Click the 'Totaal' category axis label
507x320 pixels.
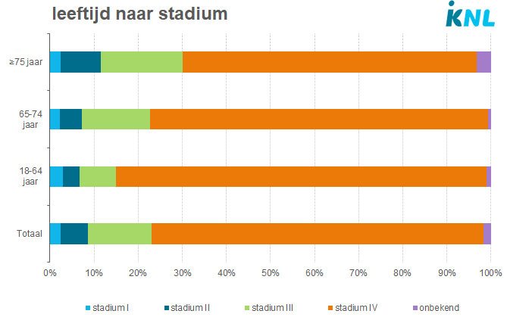pyautogui.click(x=30, y=234)
